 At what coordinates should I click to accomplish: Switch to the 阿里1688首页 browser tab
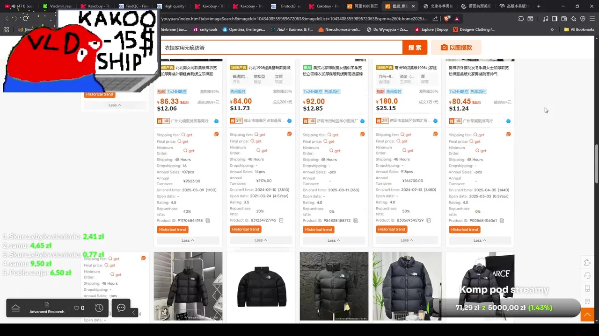(363, 6)
